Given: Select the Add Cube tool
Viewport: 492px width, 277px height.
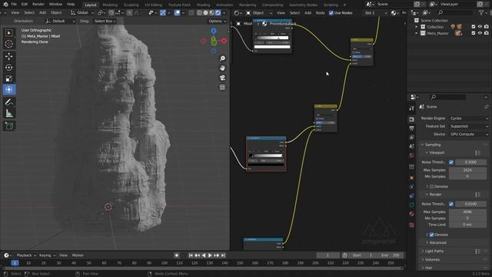Looking at the screenshot, I should point(9,126).
